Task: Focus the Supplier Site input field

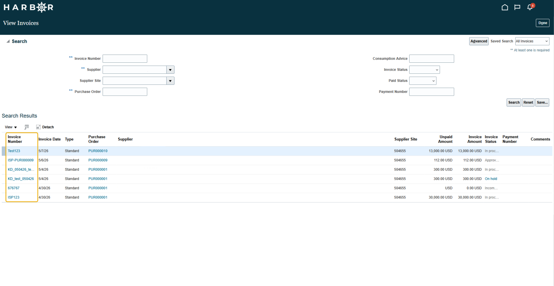Action: (134, 81)
